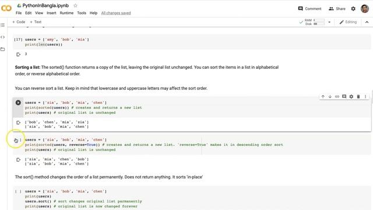The height and width of the screenshot is (210, 373).
Task: Click the 'You can reverse sort a list' paragraph
Action: [x=111, y=88]
